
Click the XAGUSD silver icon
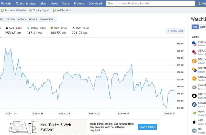pos(194,87)
